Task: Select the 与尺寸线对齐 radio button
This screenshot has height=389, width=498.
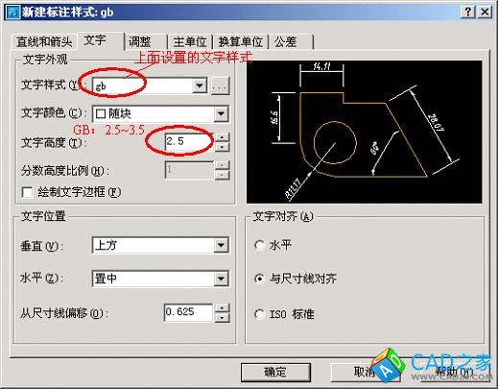Action: (259, 279)
